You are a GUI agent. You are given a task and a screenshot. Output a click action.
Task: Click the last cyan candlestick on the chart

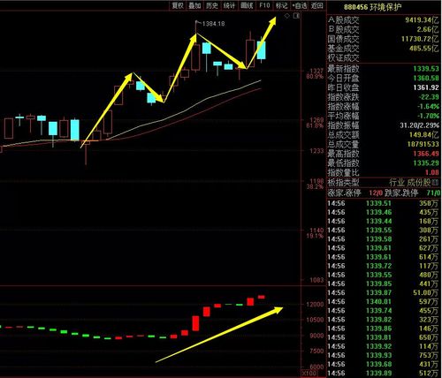coord(262,50)
